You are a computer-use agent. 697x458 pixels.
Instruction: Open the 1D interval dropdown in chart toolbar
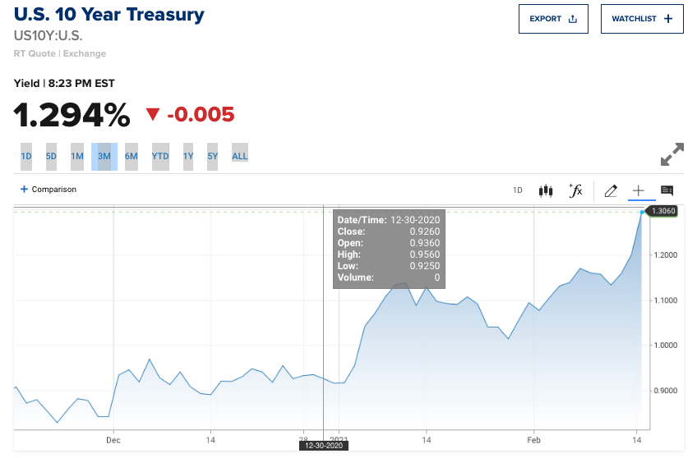point(518,190)
